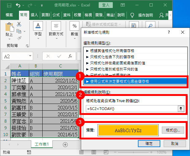190x156 pixels.
Task: Click the collapse dialog range selector arrow
Action: click(x=181, y=108)
